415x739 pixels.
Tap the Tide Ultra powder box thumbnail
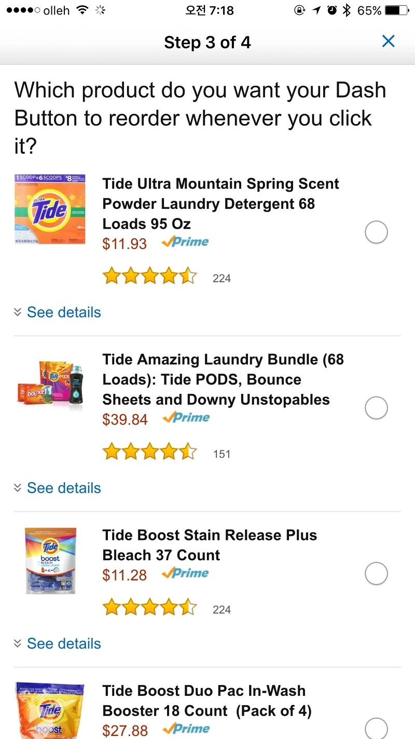tap(50, 210)
